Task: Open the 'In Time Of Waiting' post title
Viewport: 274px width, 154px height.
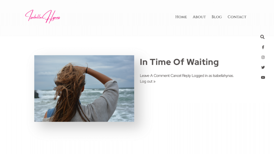Action: click(179, 62)
